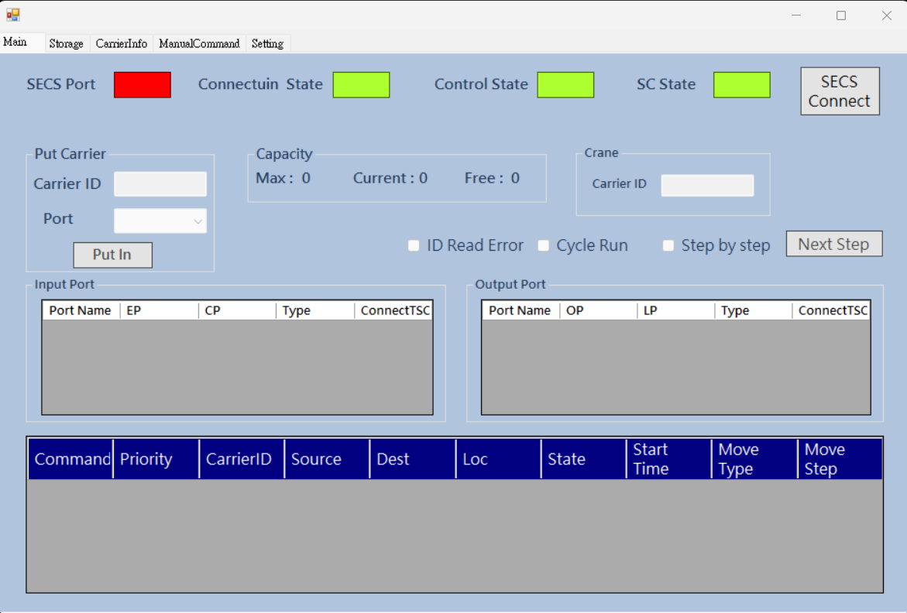Maximize the application window
The image size is (907, 613).
[841, 15]
